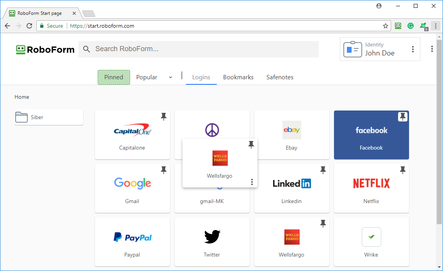Open the Siber folder

click(49, 117)
